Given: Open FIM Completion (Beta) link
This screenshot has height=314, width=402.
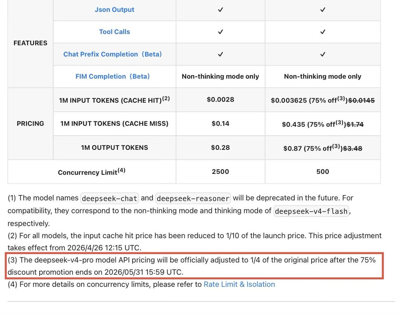Looking at the screenshot, I should point(113,76).
